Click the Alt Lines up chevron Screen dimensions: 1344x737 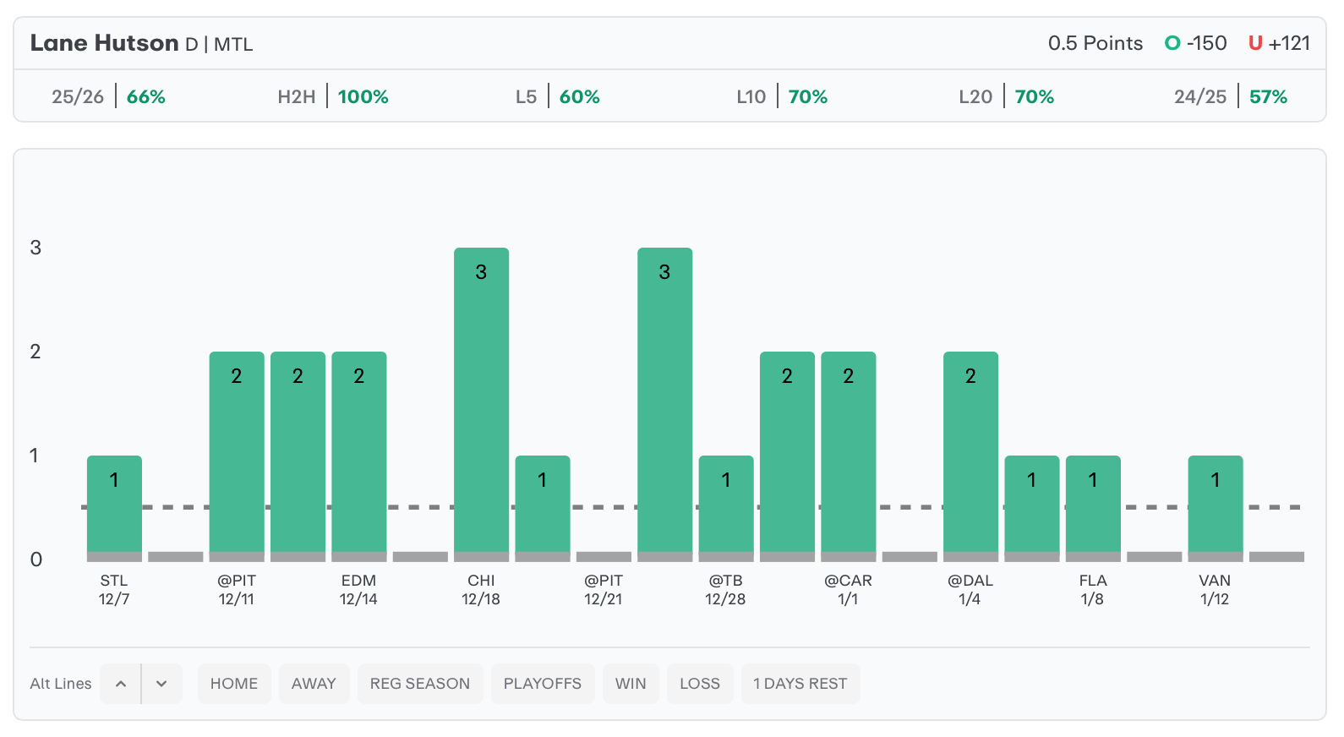tap(120, 684)
